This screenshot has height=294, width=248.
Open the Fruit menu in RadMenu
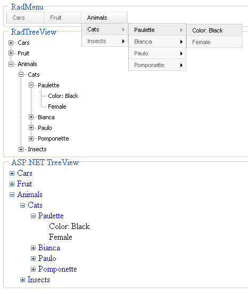[x=63, y=18]
